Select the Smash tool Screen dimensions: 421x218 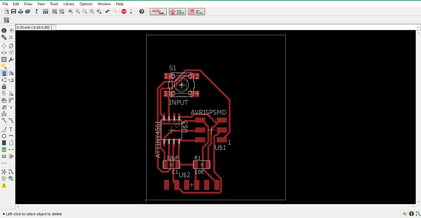click(4, 100)
